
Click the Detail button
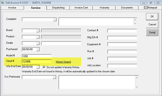point(152,33)
